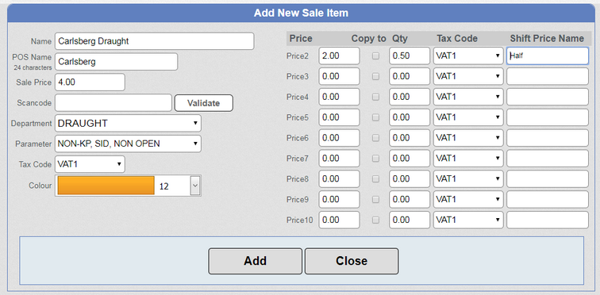Focus the Price4 Shift Price Name field
Screen dimensions: 600x295
pyautogui.click(x=548, y=97)
